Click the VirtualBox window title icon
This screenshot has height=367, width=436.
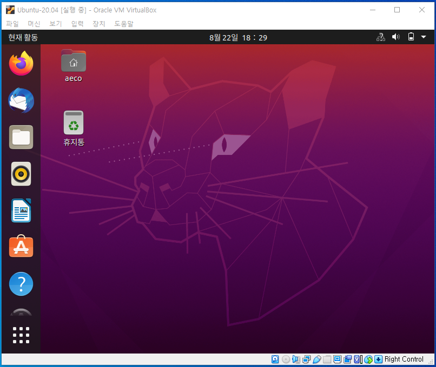coord(10,10)
